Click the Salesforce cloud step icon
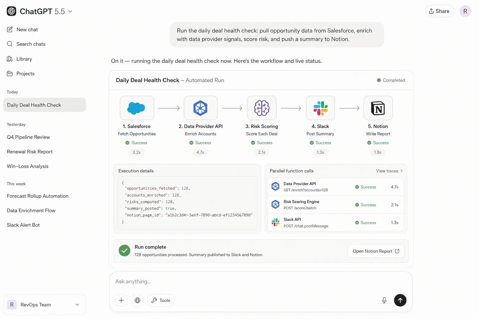Viewport: 479px width, 319px height. (x=137, y=108)
